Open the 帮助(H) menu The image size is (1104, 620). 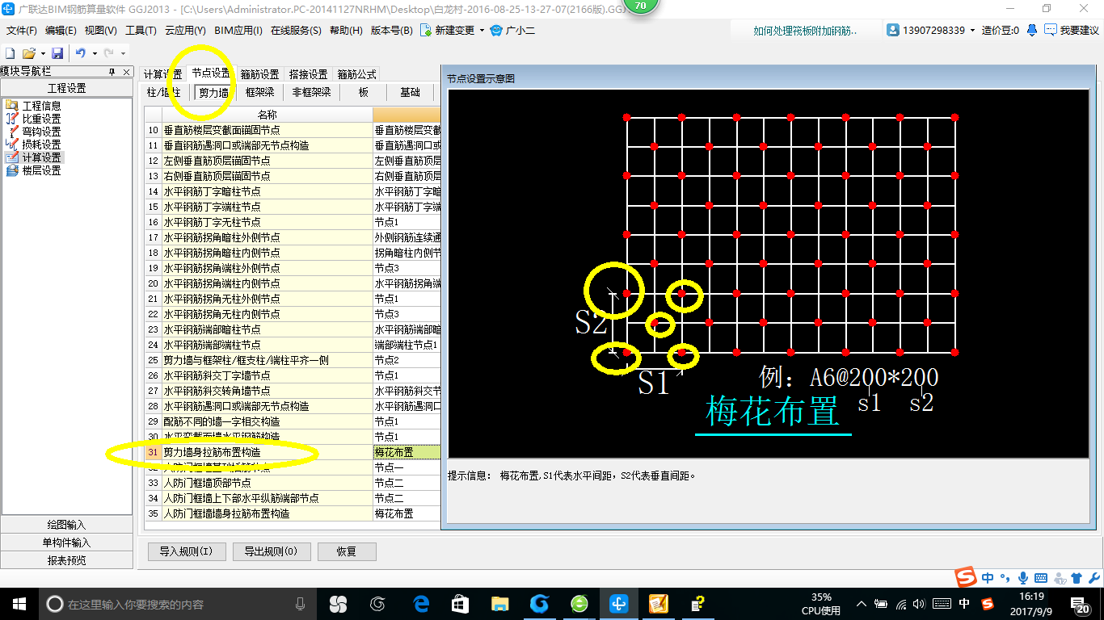pyautogui.click(x=346, y=31)
